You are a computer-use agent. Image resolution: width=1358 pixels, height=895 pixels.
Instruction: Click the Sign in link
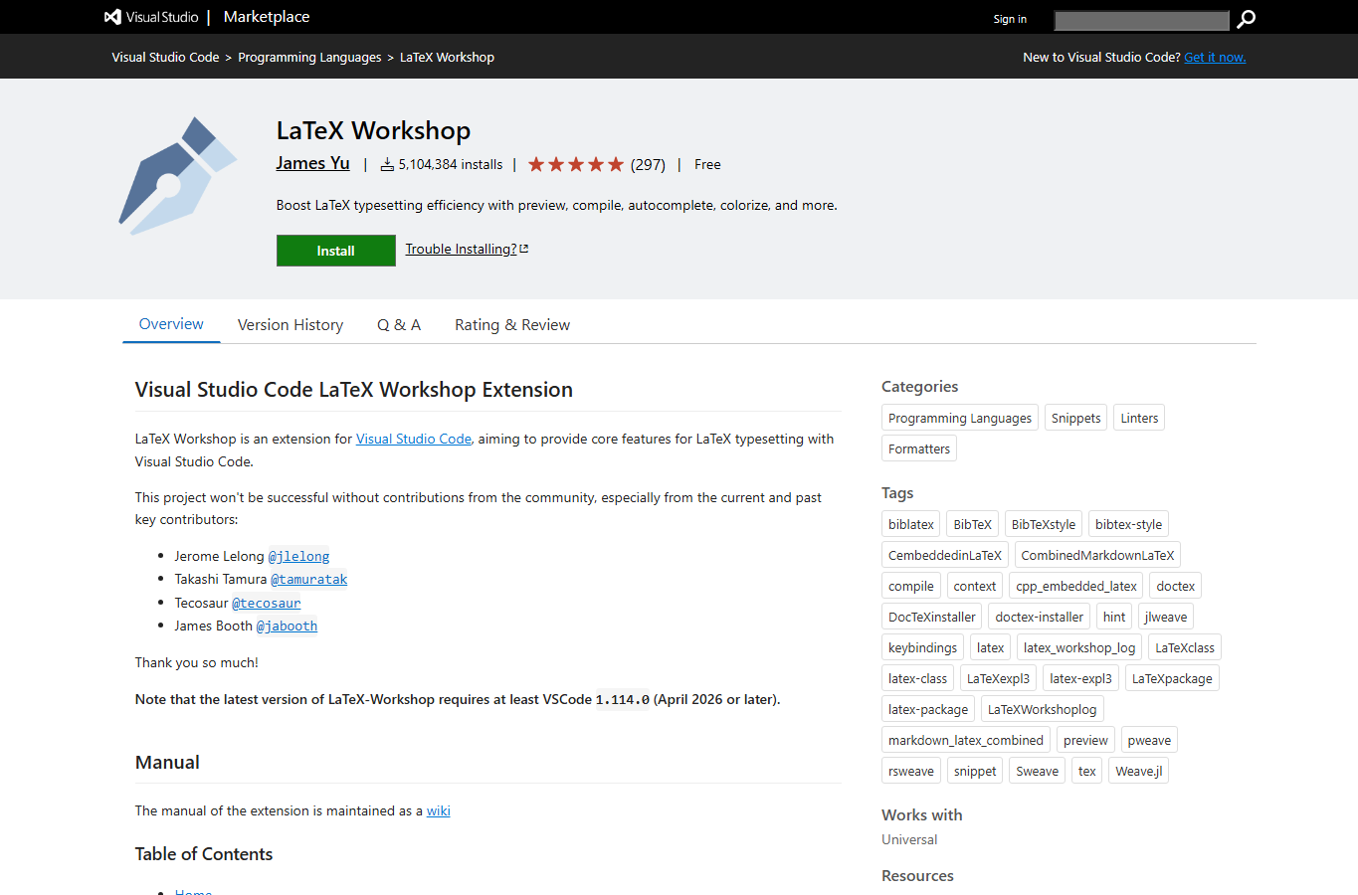[x=1010, y=19]
